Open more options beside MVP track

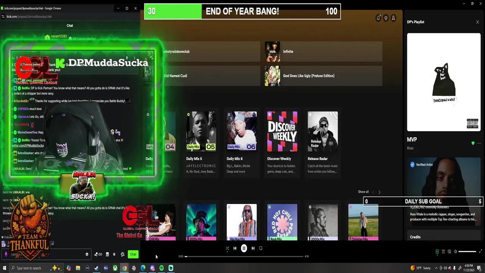click(x=479, y=143)
